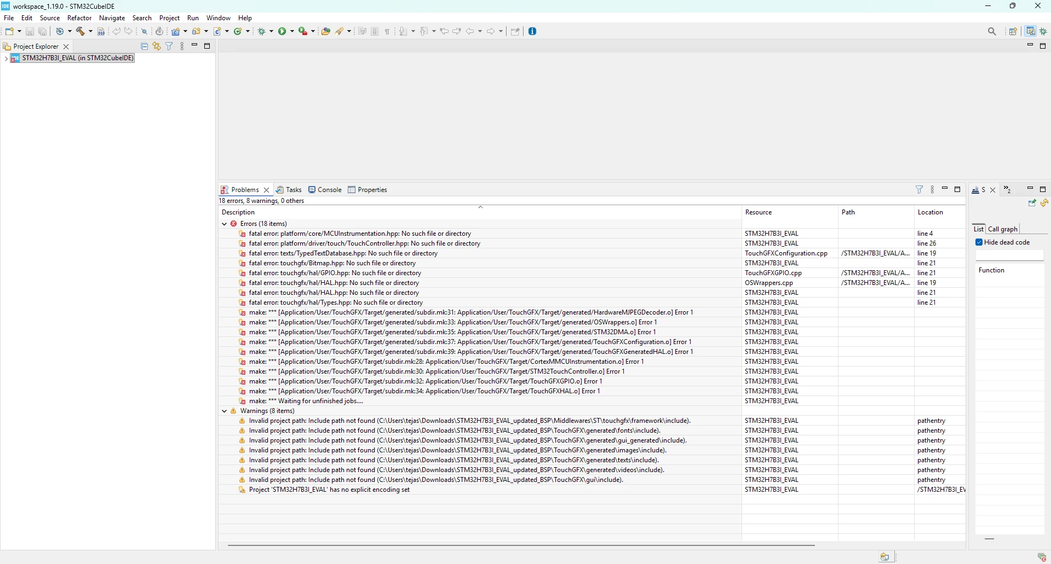Click the External Tools run icon
This screenshot has height=564, width=1051.
(x=302, y=31)
